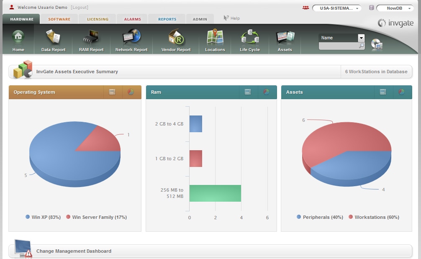Click the blue 2 GB to 4 GB bar
Viewport: 421px width, 259px height.
point(196,124)
